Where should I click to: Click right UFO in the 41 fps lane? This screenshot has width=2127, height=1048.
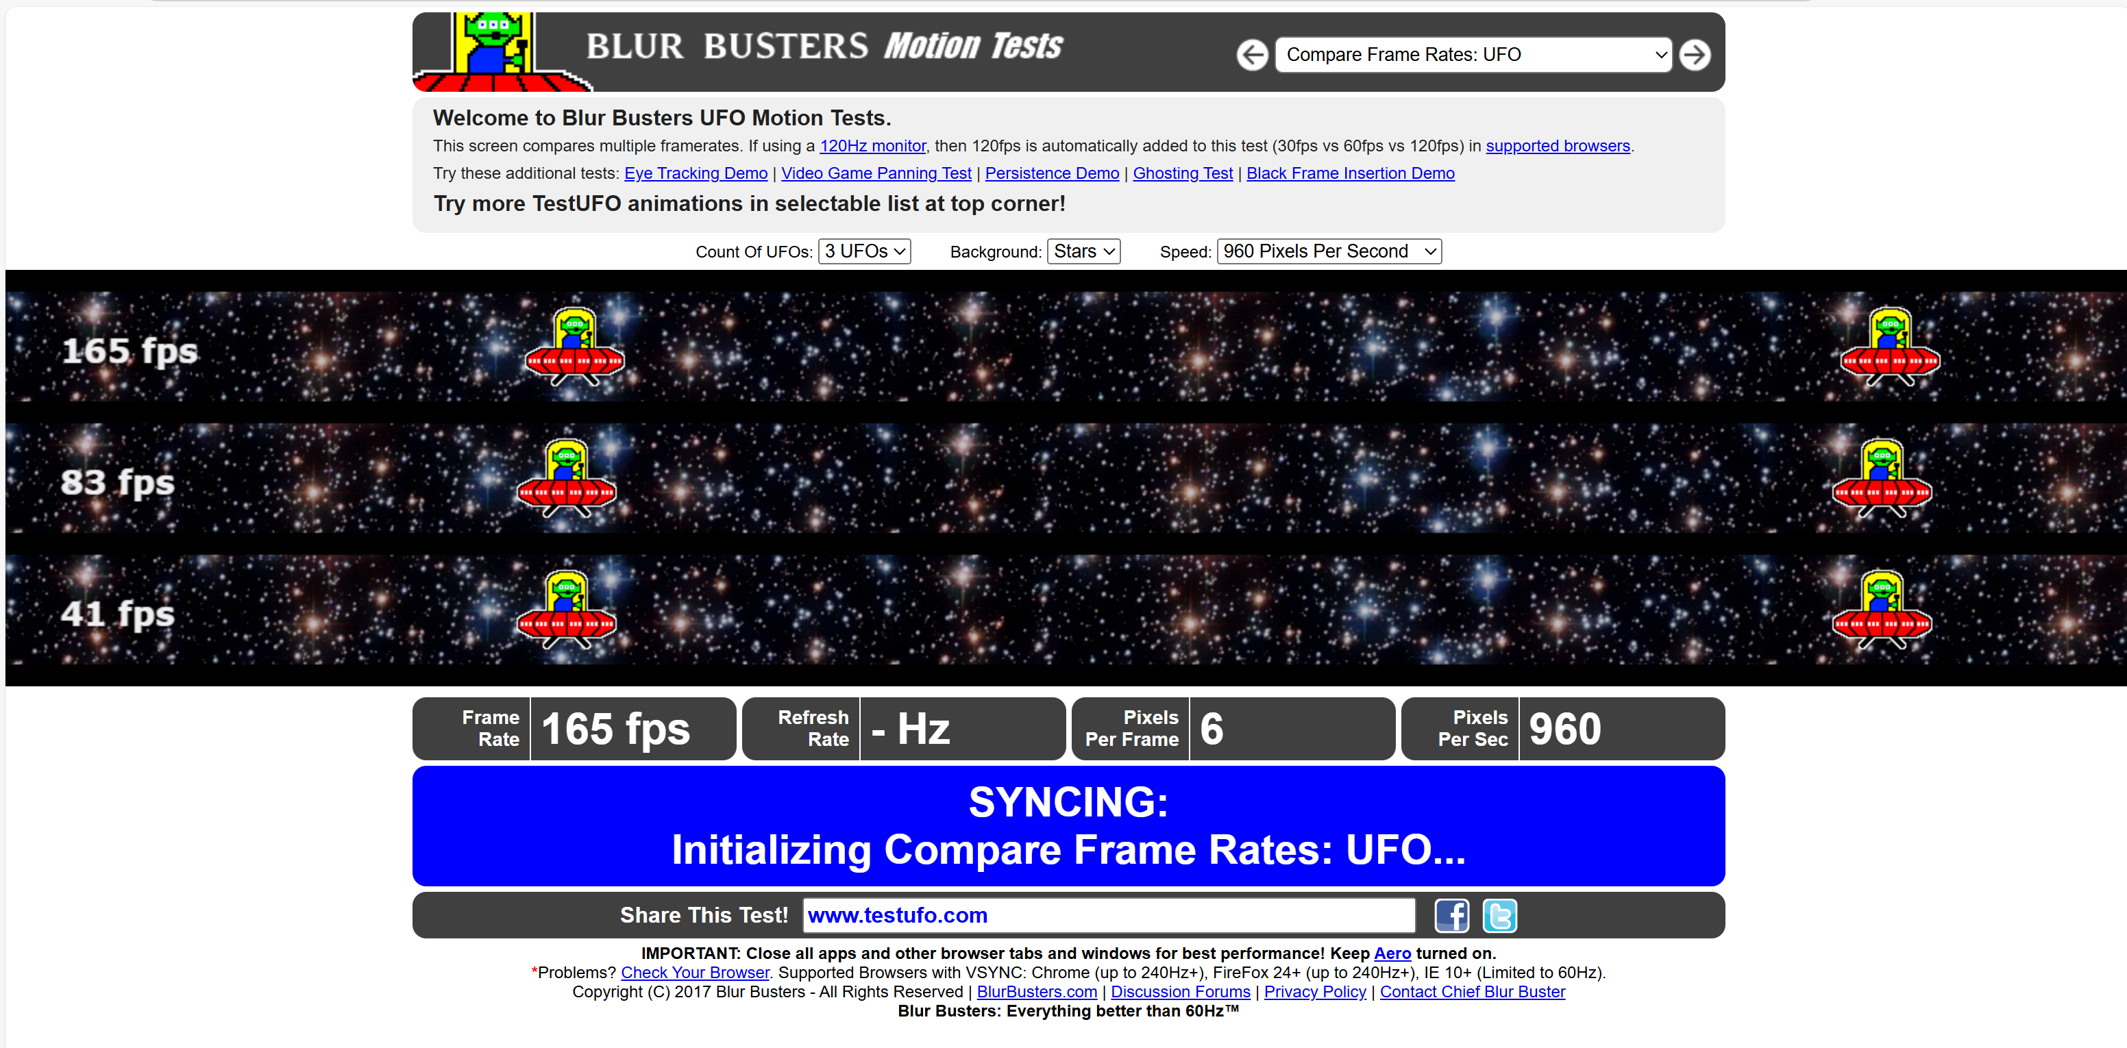click(1882, 610)
